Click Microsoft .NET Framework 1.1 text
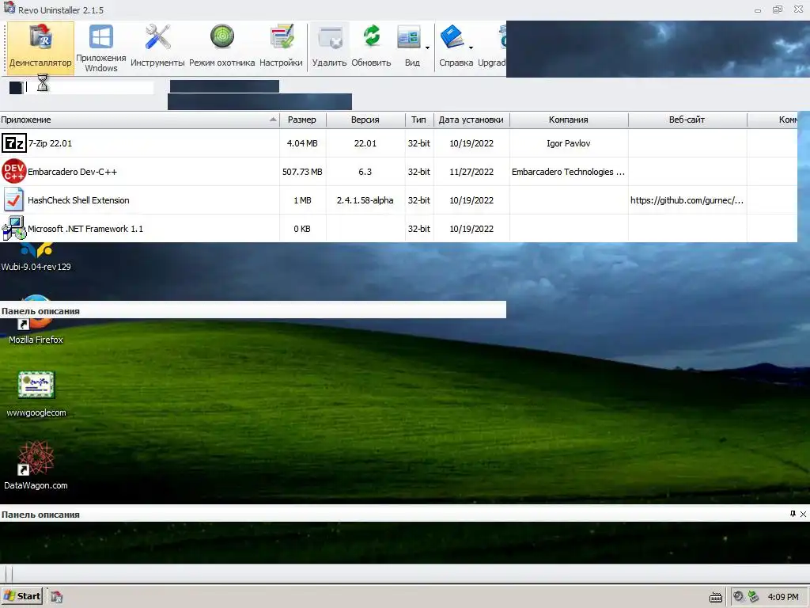Screen dimensions: 810x608 (85, 229)
